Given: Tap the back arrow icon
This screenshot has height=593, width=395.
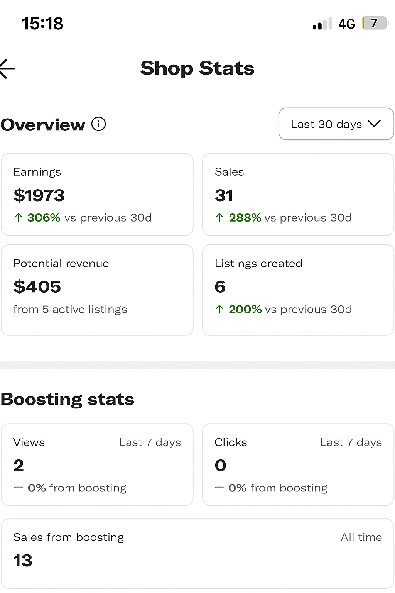Looking at the screenshot, I should click(x=8, y=69).
